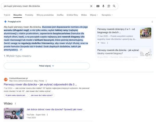
Task: Open three-dot menu next to Super Koło
Action: (47, 115)
